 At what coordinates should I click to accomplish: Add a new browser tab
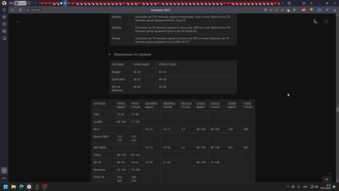point(289,3)
